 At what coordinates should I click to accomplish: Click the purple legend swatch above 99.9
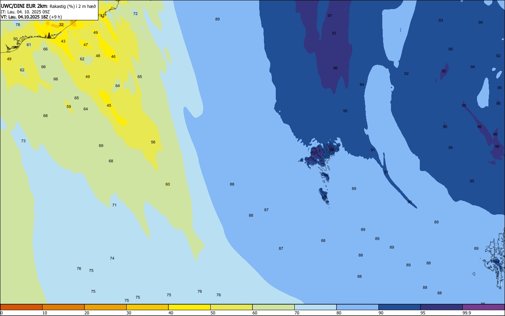tap(484, 307)
